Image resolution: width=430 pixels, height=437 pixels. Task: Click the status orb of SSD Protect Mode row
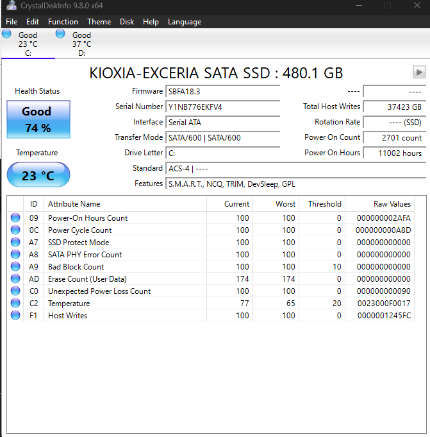[15, 242]
